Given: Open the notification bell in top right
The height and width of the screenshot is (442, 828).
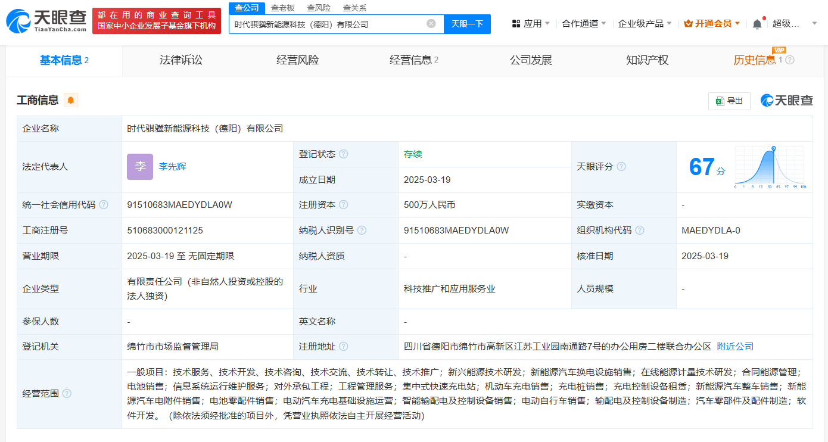Looking at the screenshot, I should coord(757,23).
